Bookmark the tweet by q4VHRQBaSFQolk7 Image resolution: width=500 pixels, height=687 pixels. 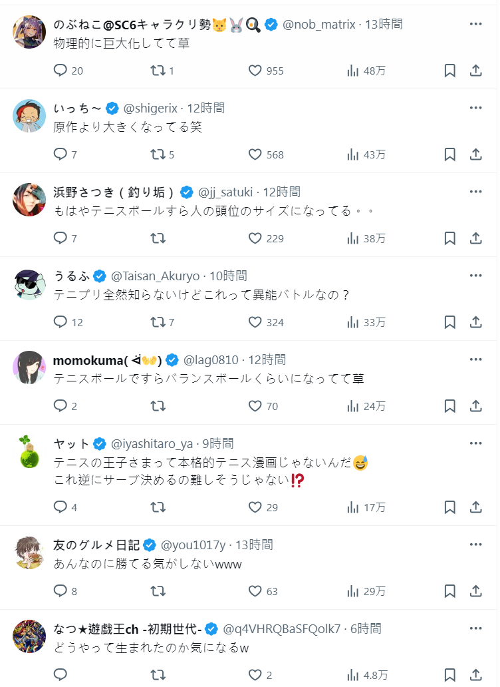point(449,675)
